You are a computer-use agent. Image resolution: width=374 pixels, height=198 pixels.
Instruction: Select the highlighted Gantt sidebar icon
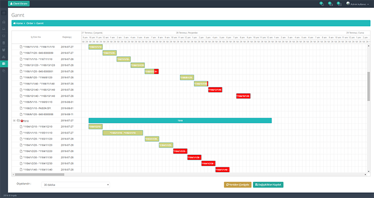point(4,64)
